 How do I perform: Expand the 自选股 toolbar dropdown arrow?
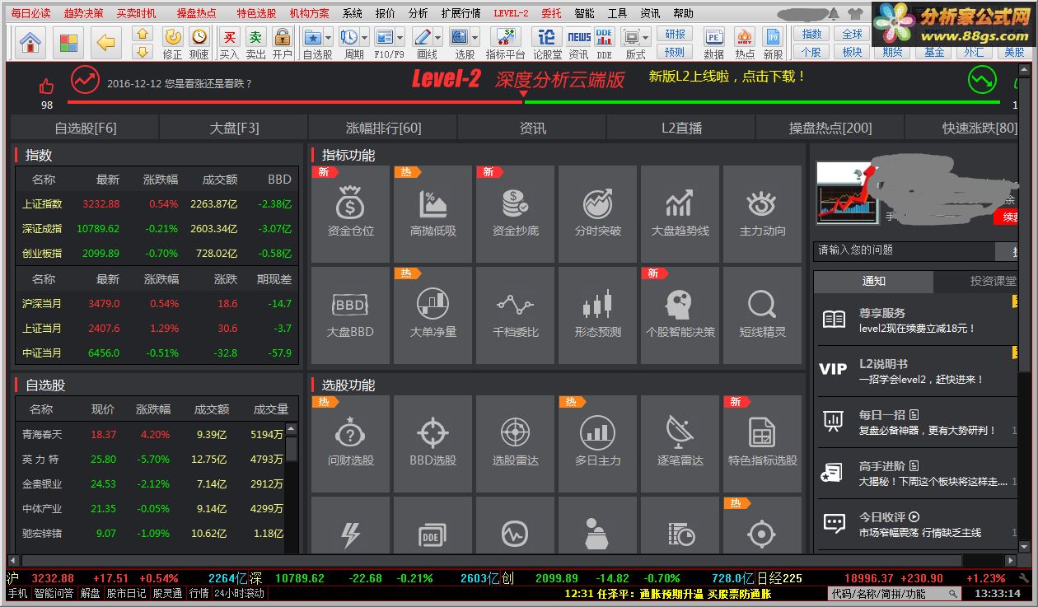[329, 38]
